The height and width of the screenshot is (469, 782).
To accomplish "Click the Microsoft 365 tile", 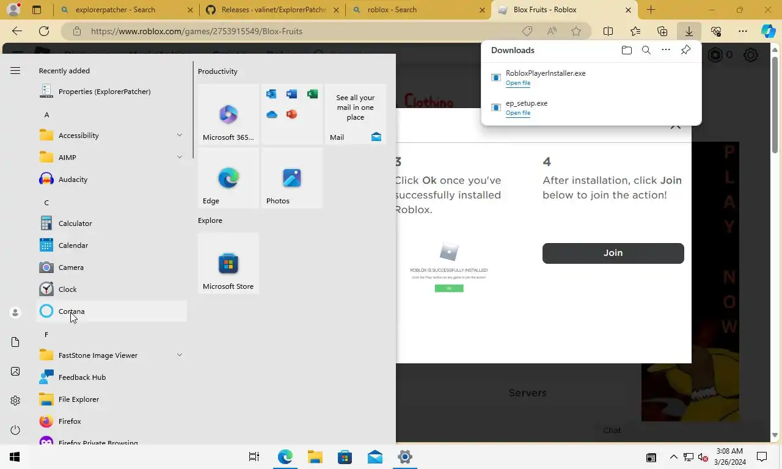I will 228,114.
